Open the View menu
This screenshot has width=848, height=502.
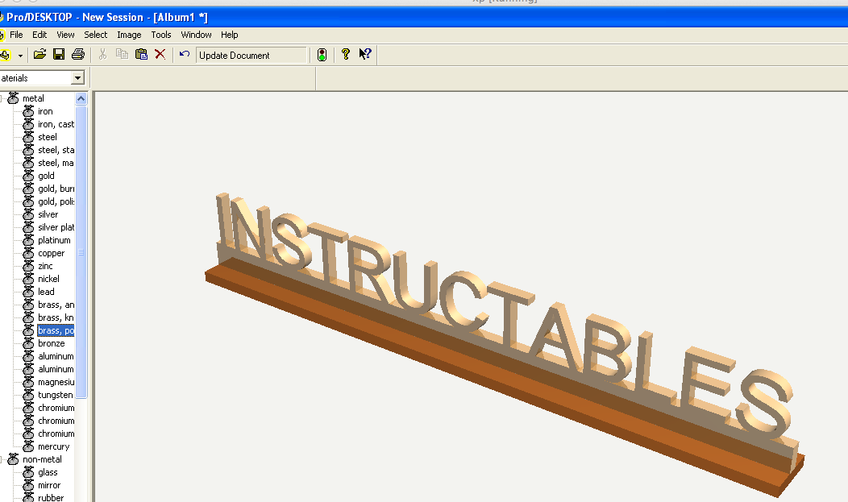65,35
